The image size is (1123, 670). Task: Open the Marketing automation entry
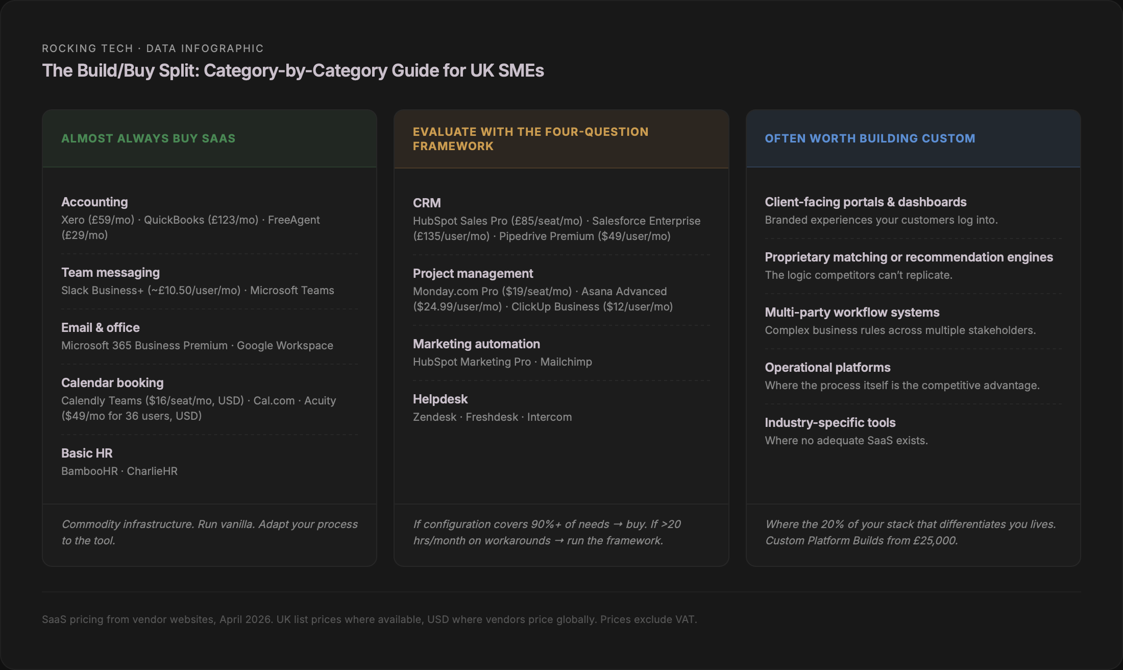(x=476, y=344)
